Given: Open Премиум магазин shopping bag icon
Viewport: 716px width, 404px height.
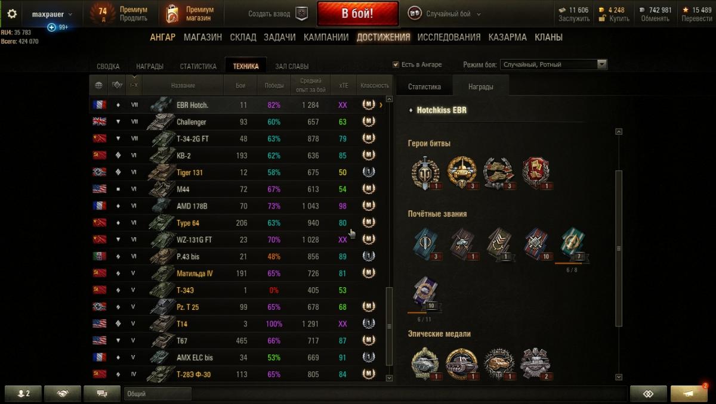Looking at the screenshot, I should coord(172,14).
